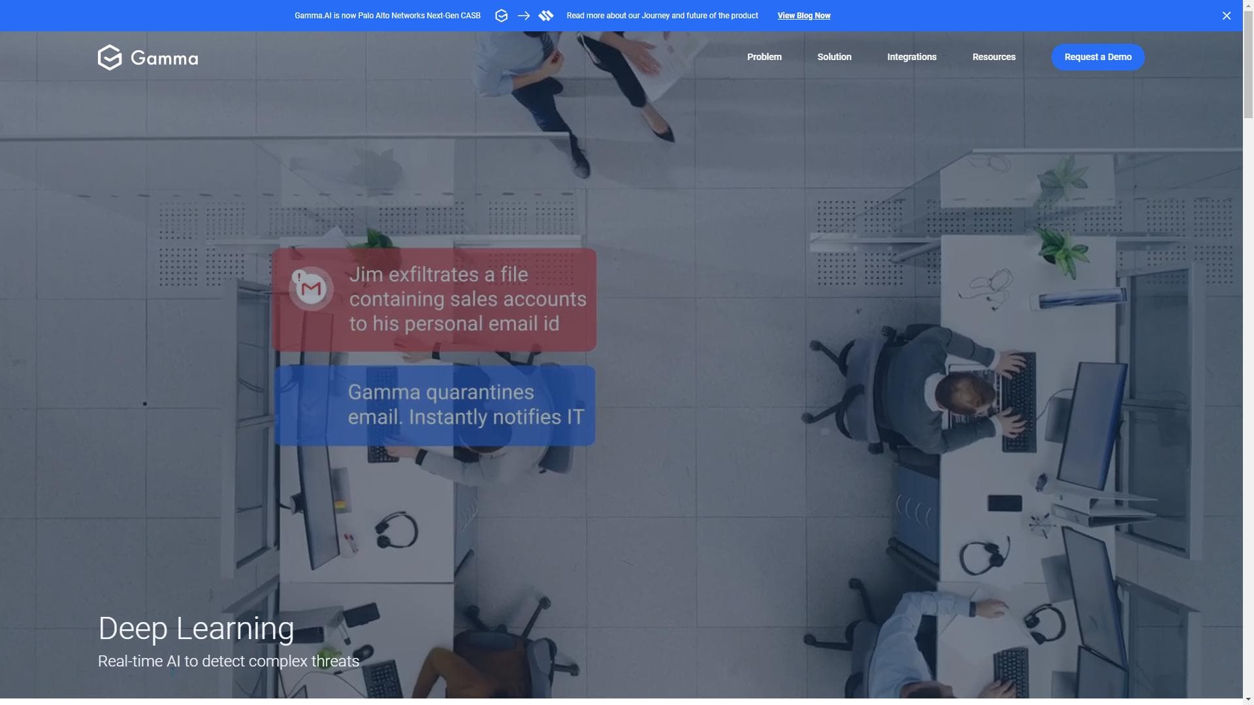
Task: Open the Resources navigation menu
Action: [993, 57]
